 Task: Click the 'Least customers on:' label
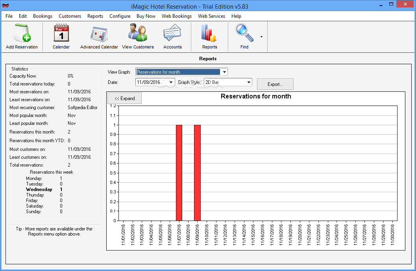[28, 157]
